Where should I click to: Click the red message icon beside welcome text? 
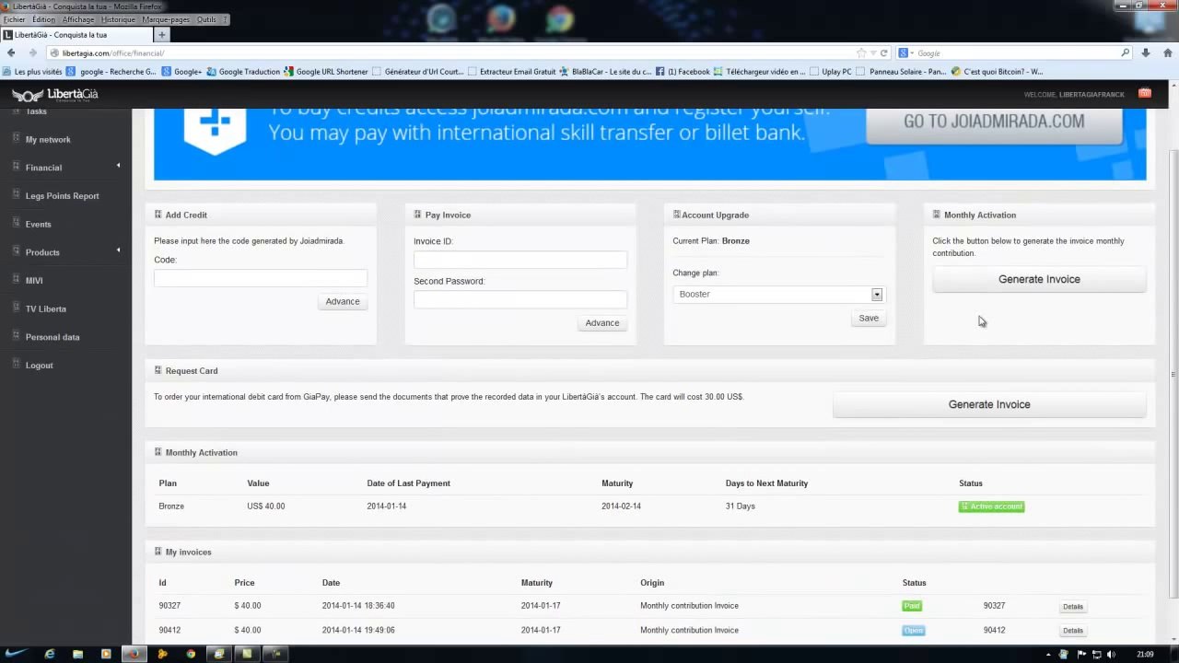(x=1145, y=93)
